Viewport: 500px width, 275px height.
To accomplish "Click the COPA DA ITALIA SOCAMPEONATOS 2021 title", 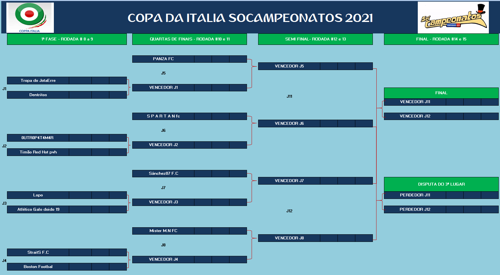I will tap(250, 18).
